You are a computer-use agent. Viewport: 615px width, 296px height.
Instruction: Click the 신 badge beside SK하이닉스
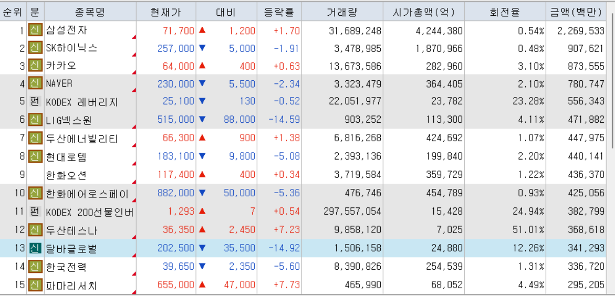(x=35, y=48)
